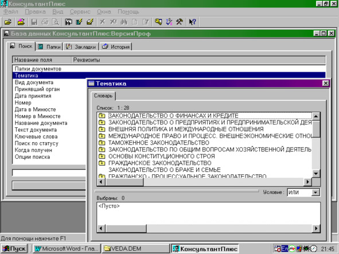This screenshot has width=339, height=254.
Task: Expand folder icon of ГРАЖДАНСКОЕ ЗАКОНОДАТЕЛЬСТВО row
Action: point(102,163)
